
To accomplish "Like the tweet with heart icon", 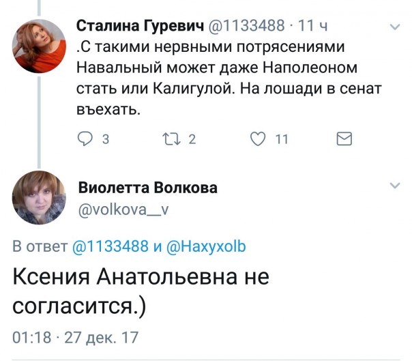I will pyautogui.click(x=257, y=139).
